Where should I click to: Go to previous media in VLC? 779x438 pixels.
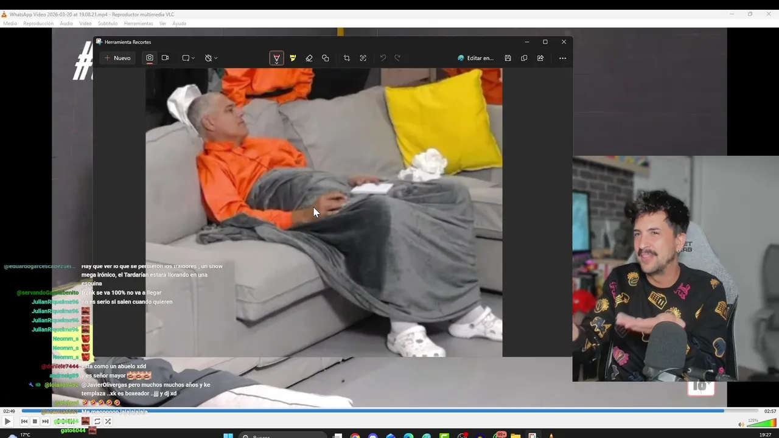point(24,421)
